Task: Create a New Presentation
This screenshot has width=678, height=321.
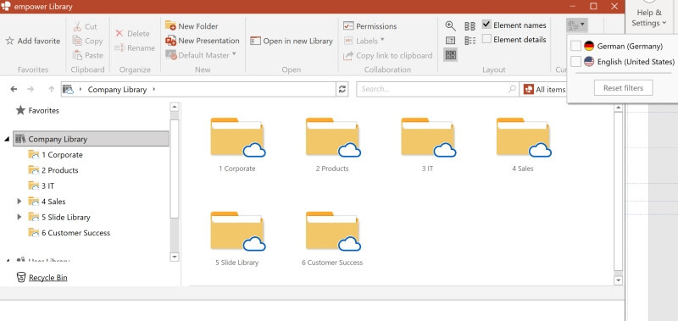Action: 203,41
